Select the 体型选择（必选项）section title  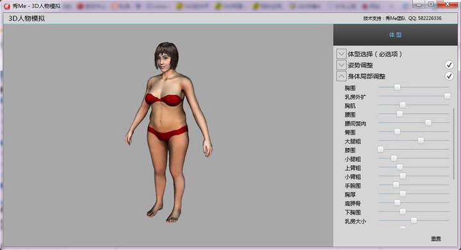(x=375, y=54)
